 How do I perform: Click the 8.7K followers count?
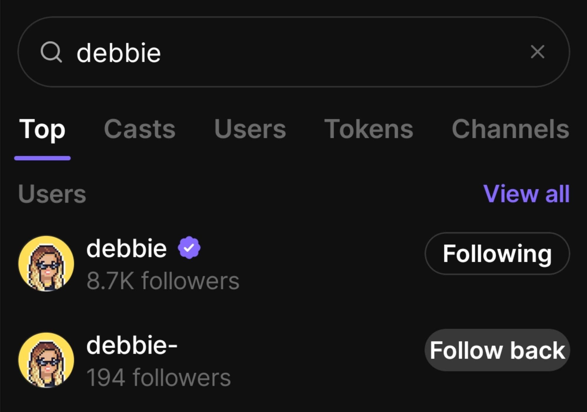tap(163, 281)
